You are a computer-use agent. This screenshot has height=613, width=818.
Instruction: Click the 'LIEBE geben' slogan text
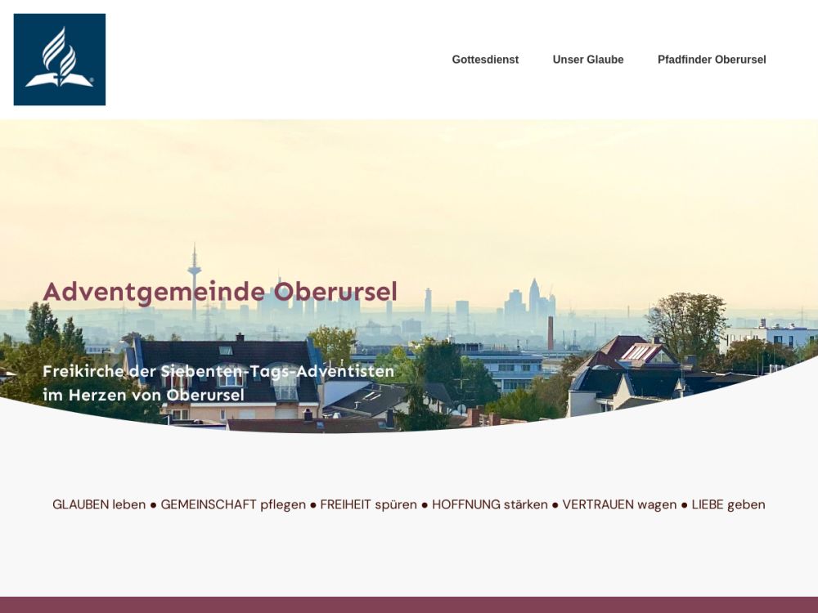(x=728, y=504)
